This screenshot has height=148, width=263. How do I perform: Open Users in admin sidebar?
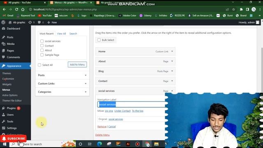[10, 115]
